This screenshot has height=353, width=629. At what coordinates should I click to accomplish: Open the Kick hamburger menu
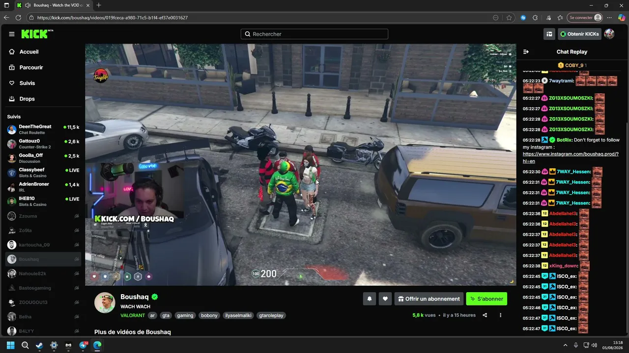tap(12, 34)
